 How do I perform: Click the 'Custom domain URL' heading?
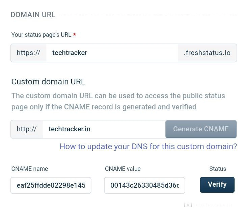click(x=48, y=82)
